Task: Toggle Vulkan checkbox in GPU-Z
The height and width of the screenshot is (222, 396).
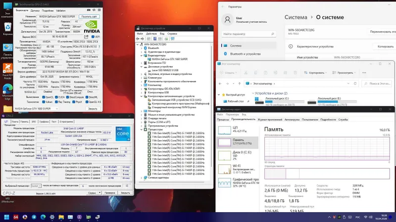Action: (44, 102)
